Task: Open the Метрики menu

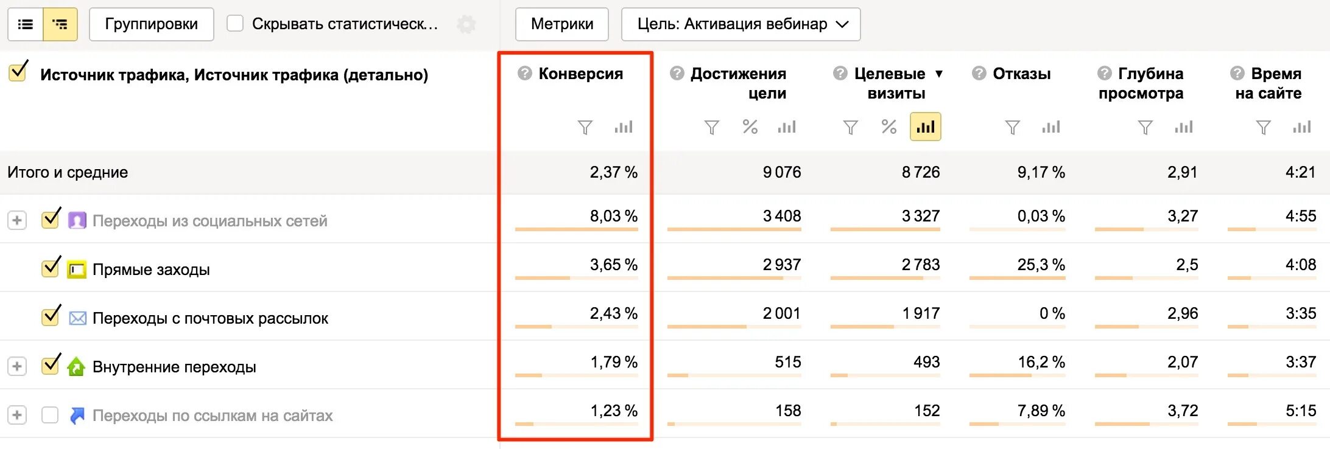Action: coord(561,24)
